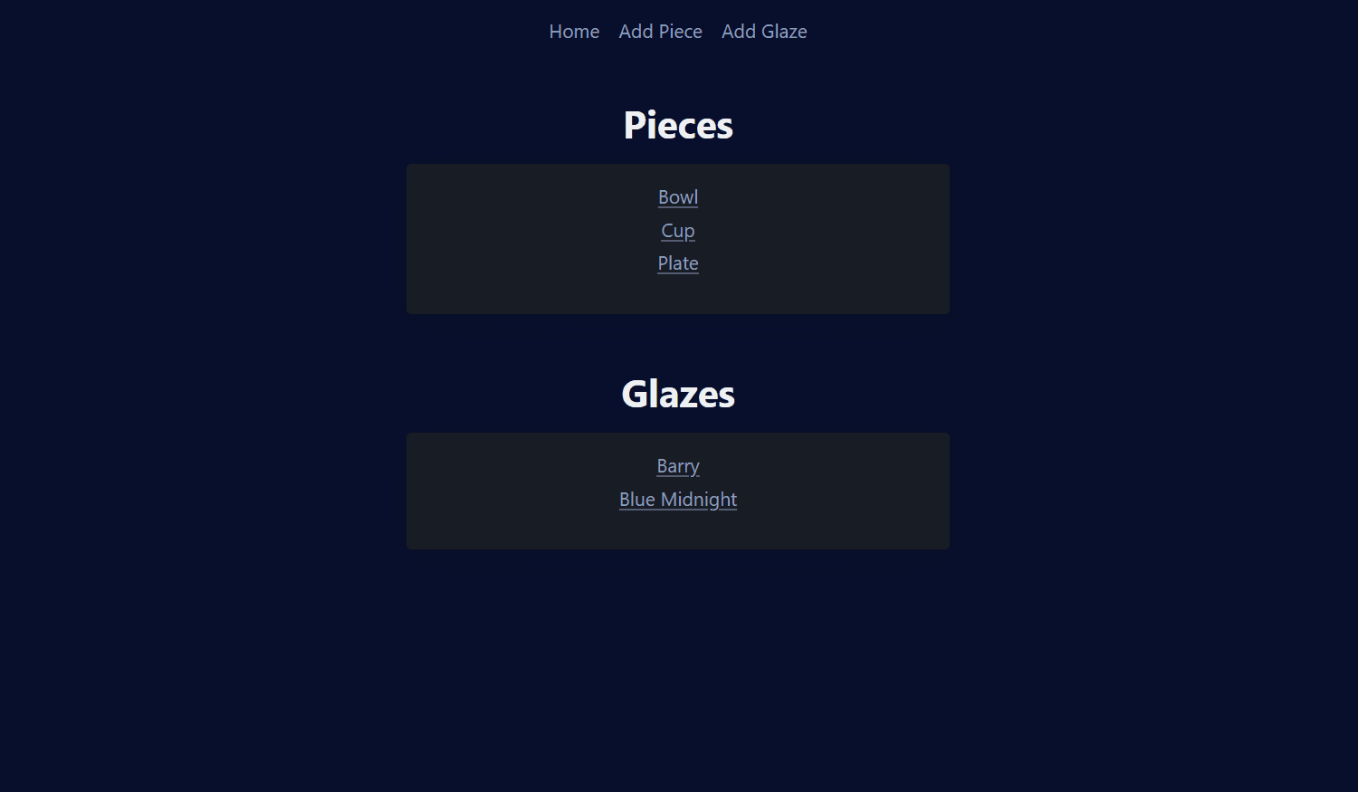Click the Pieces heading
Screen dimensions: 1358x792
click(677, 125)
